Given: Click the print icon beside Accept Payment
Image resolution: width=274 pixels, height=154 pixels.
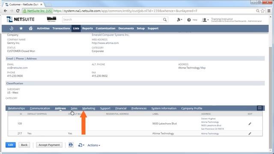Looking at the screenshot, I should (71, 145).
